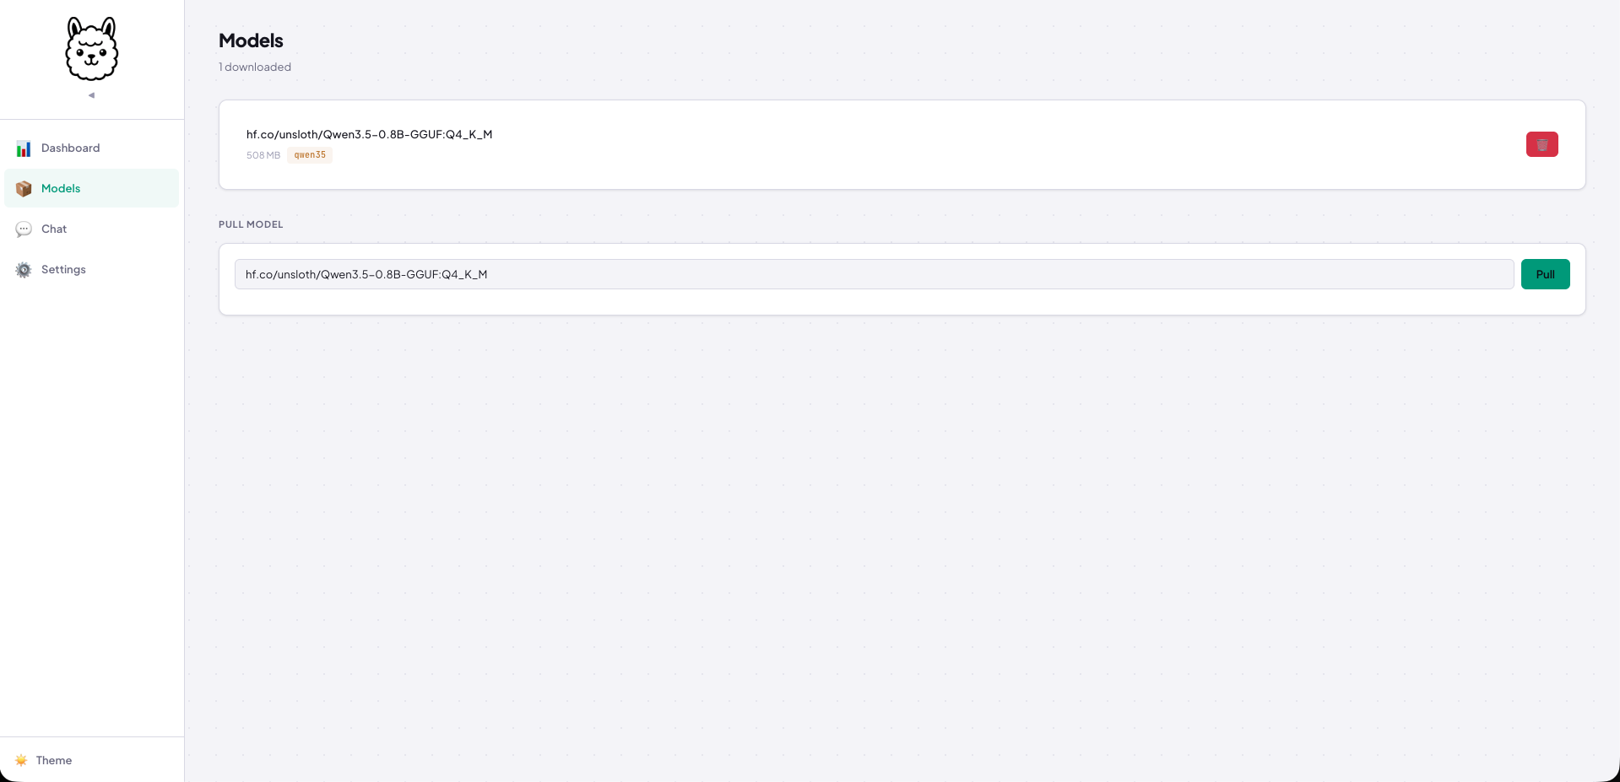Click the 508 MB size label
1620x782 pixels.
point(263,155)
